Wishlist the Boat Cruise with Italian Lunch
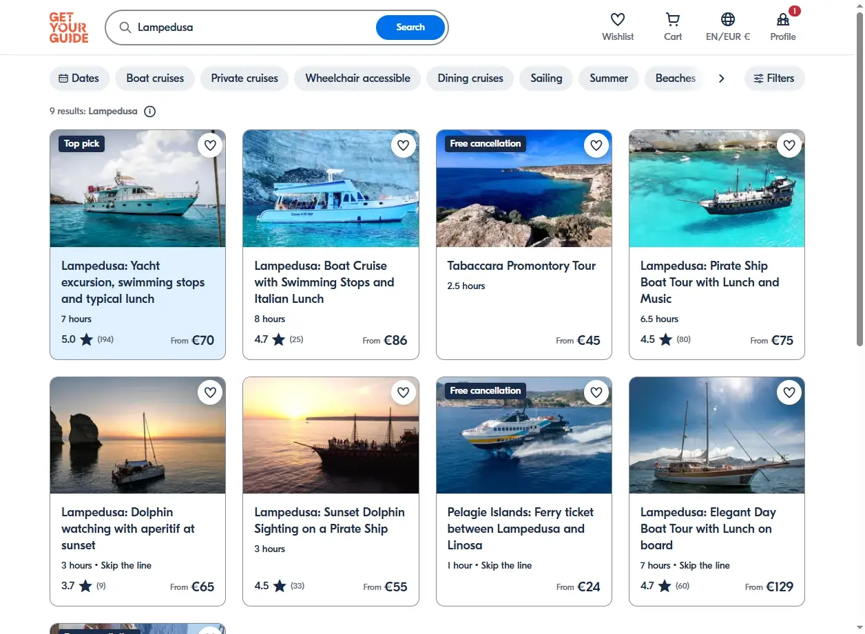 coord(404,145)
